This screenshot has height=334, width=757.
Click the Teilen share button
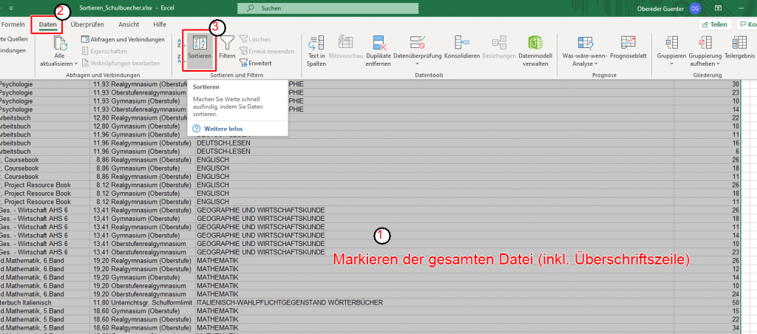[716, 24]
